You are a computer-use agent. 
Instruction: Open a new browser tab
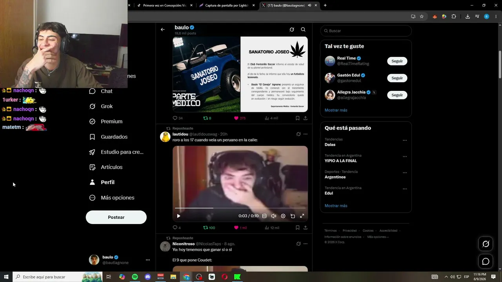pyautogui.click(x=325, y=5)
